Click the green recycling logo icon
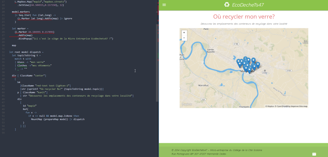 [x=227, y=5]
